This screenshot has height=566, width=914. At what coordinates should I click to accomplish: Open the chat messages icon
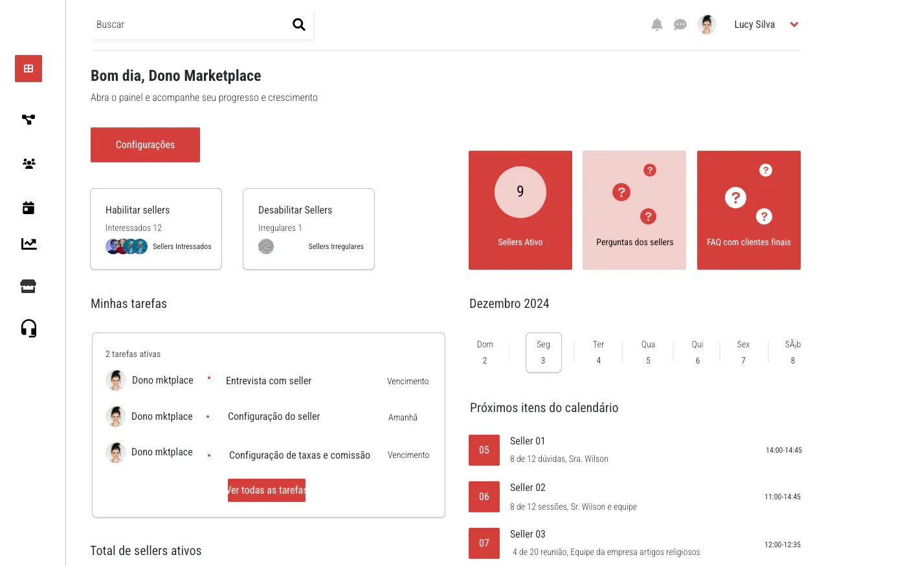680,25
